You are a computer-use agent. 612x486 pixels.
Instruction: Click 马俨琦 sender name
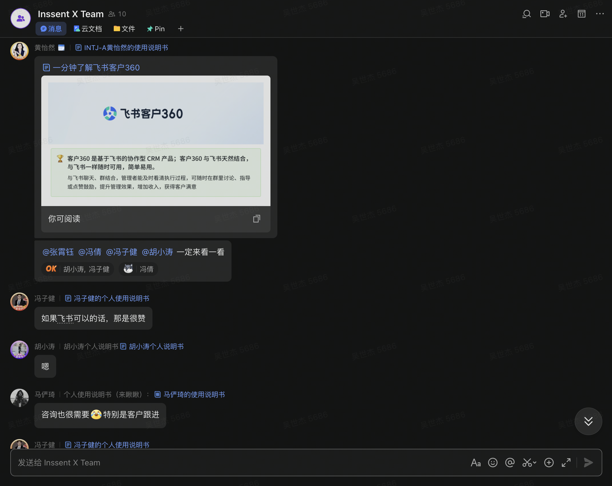coord(45,394)
